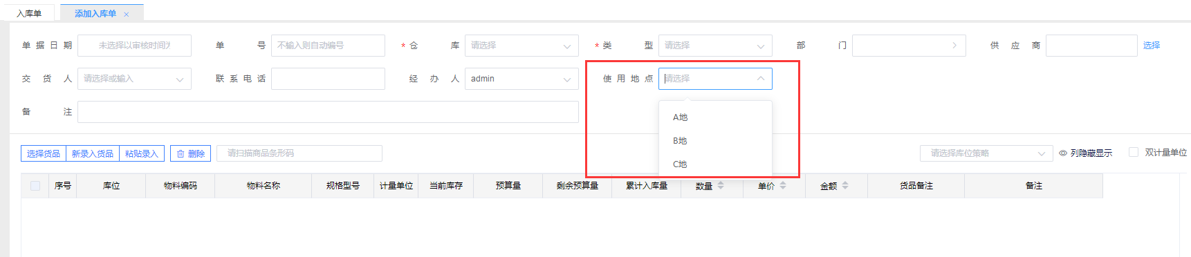Expand the 部门 cascader field

(x=909, y=46)
